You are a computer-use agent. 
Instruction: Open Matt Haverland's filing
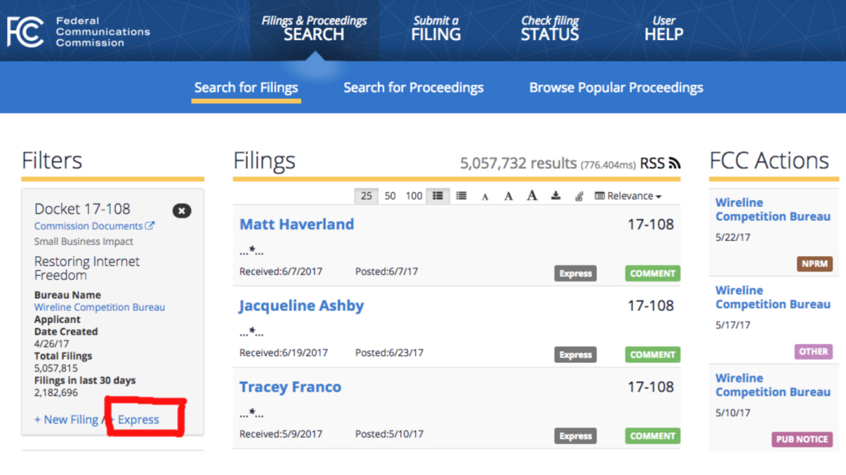click(297, 224)
